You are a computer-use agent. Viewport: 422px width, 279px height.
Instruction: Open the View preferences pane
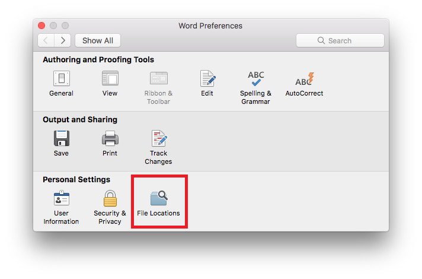pyautogui.click(x=110, y=78)
